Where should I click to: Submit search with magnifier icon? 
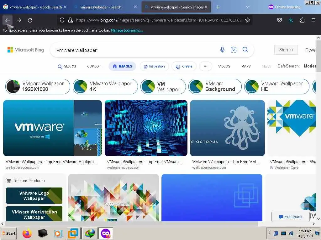coord(245,50)
